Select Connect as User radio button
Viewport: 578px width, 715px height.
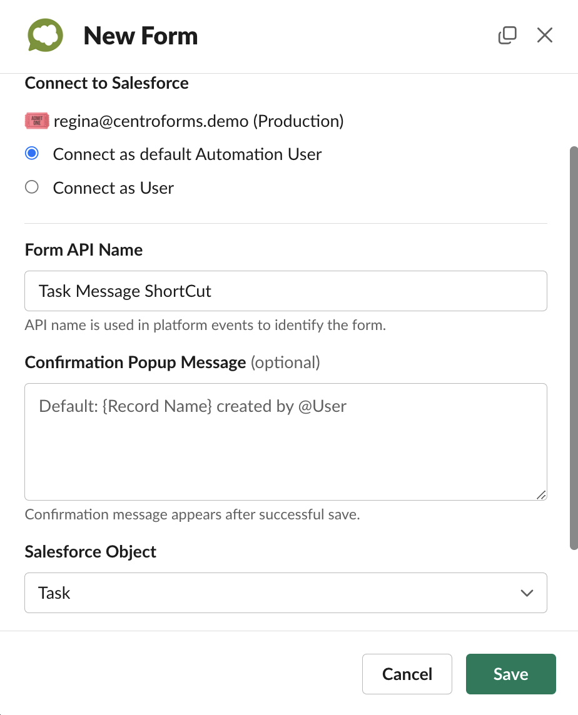pos(31,187)
